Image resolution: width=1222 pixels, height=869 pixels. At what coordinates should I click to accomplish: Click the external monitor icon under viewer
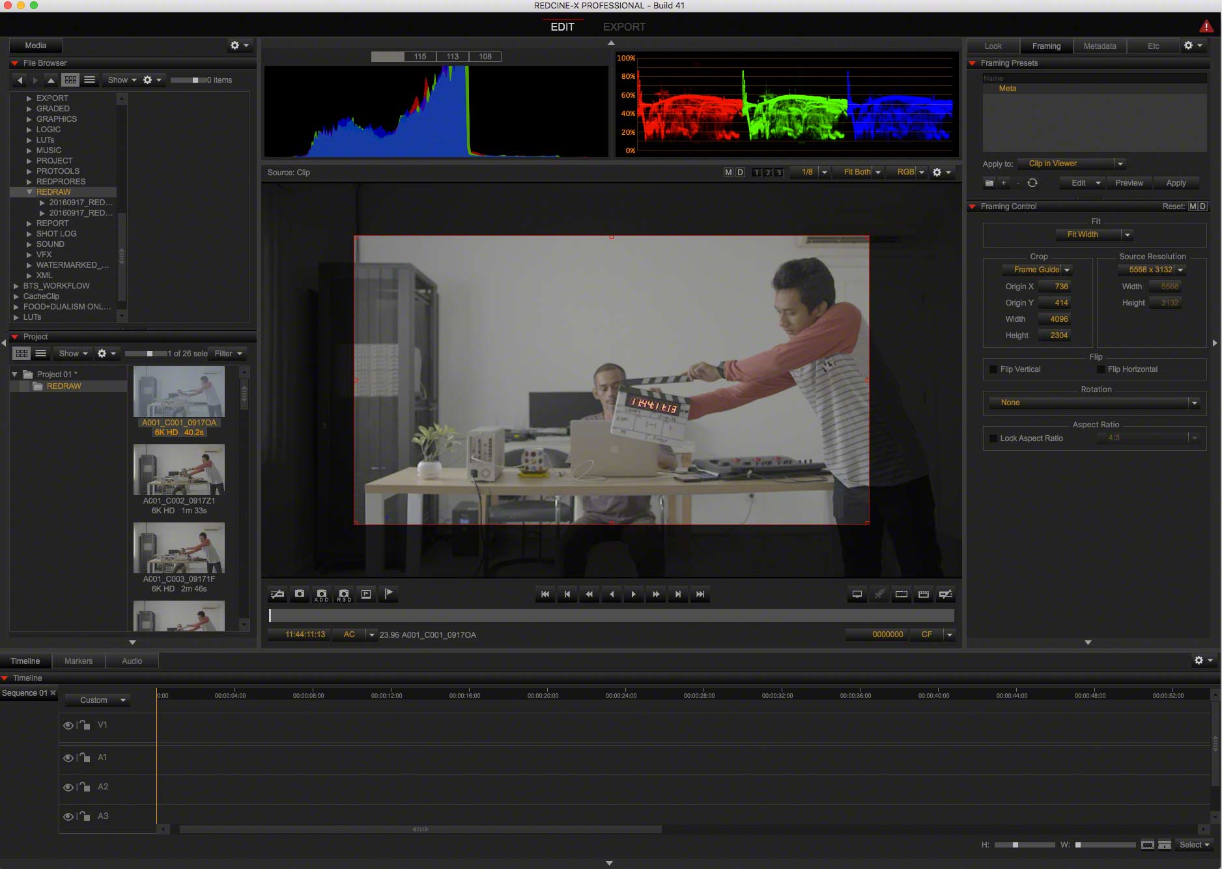(x=857, y=594)
